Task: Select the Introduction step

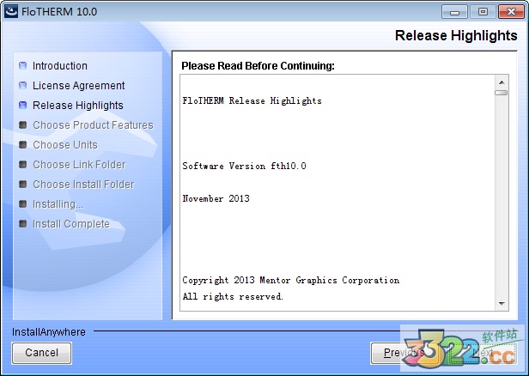Action: coord(60,66)
